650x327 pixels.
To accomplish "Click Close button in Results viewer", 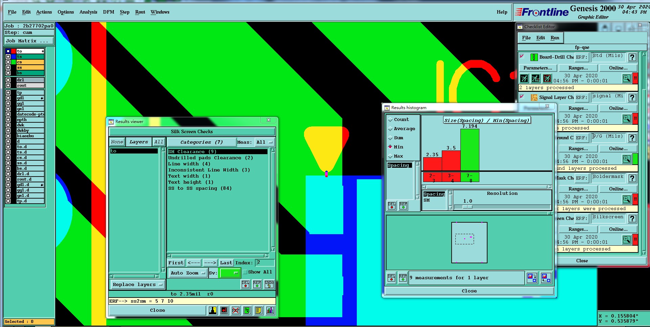I will tap(157, 310).
